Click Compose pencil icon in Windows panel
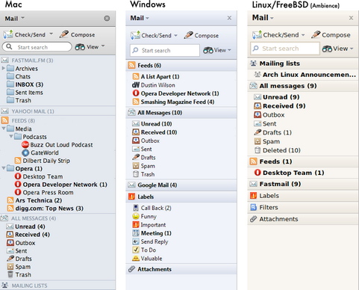Image resolution: width=359 pixels, height=290 pixels. pos(188,35)
